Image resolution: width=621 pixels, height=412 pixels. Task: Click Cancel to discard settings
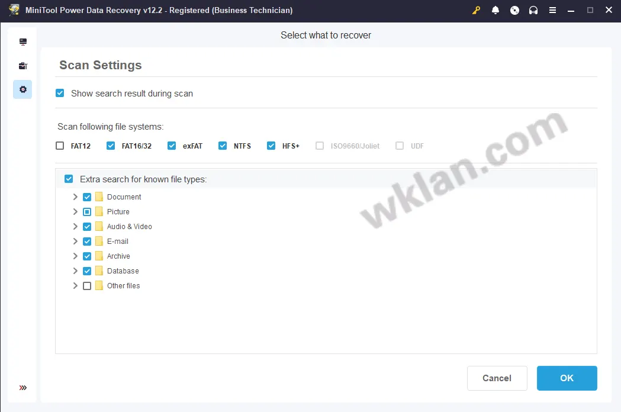coord(497,378)
